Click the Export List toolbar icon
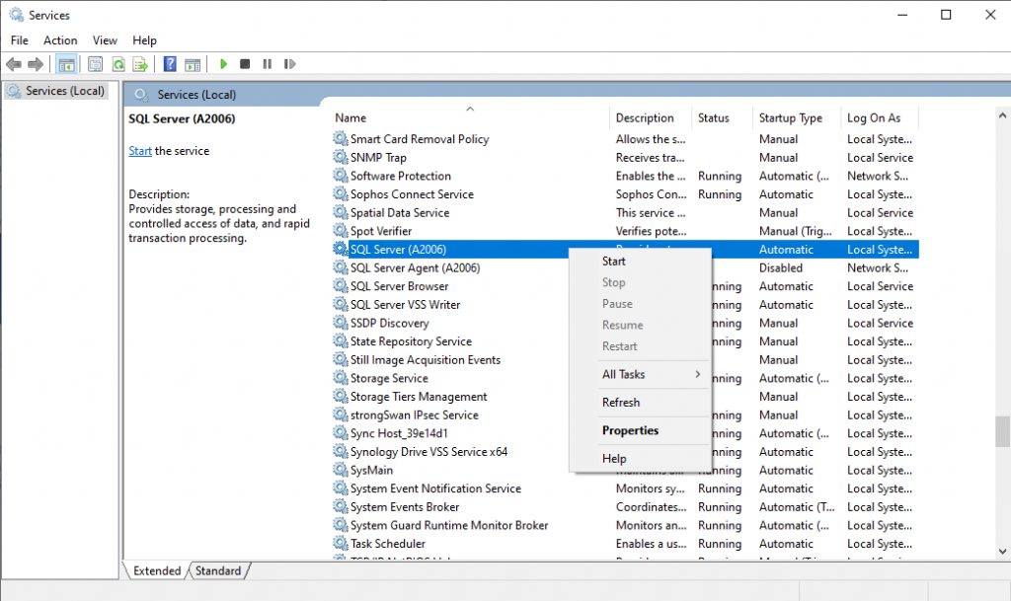Image resolution: width=1011 pixels, height=601 pixels. tap(141, 64)
